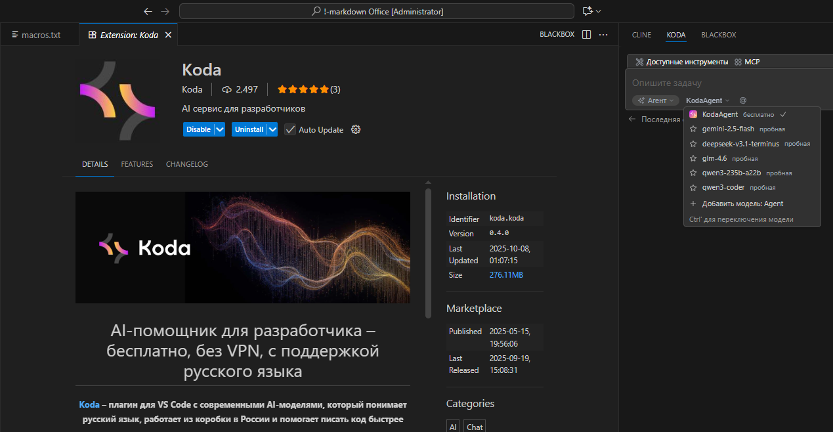This screenshot has width=833, height=432.
Task: Open the five-star rating reviews
Action: pos(309,89)
